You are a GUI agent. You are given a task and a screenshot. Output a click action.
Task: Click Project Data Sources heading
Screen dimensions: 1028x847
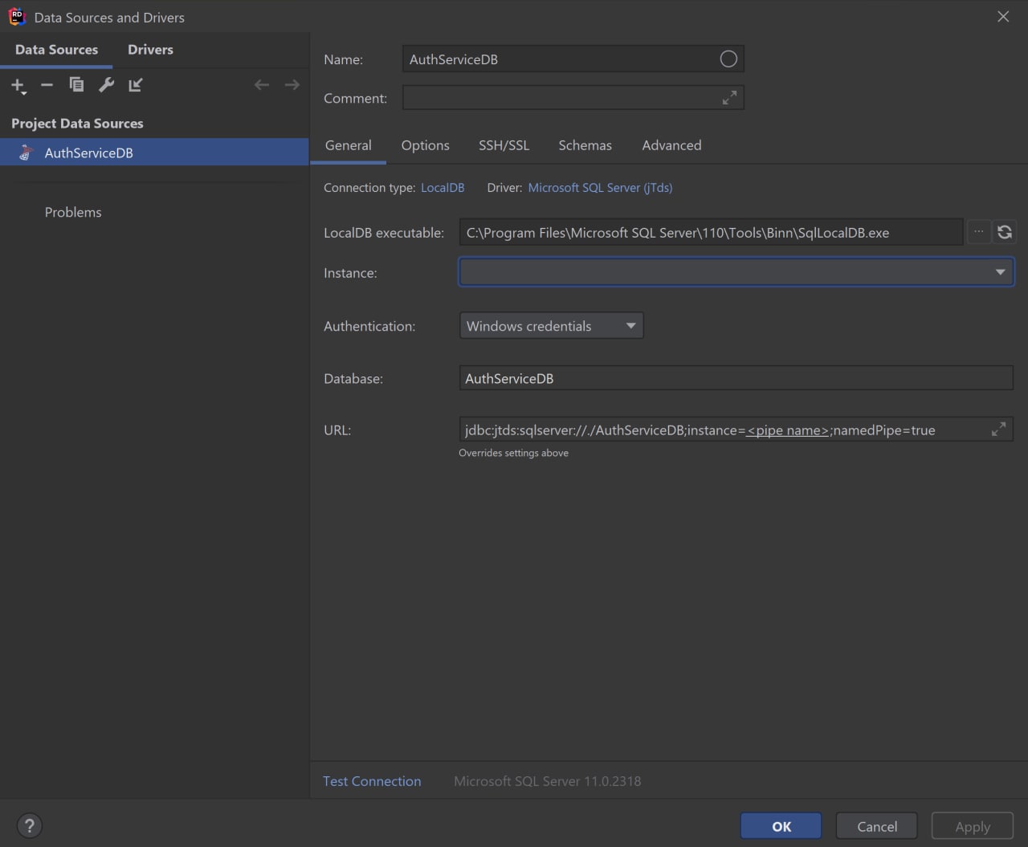click(77, 124)
